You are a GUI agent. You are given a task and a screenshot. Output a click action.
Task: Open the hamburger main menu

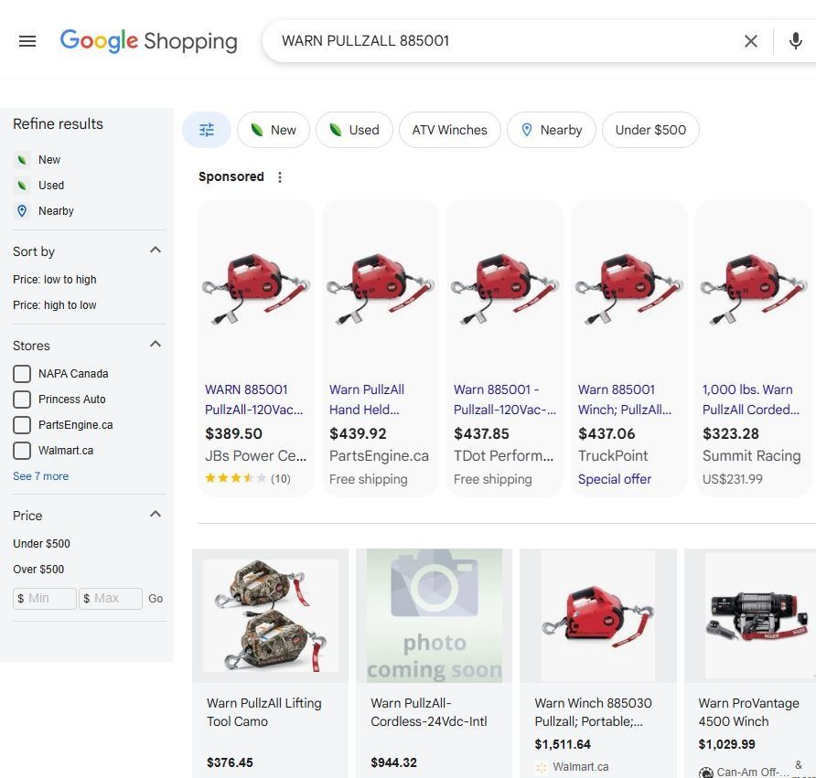(27, 41)
